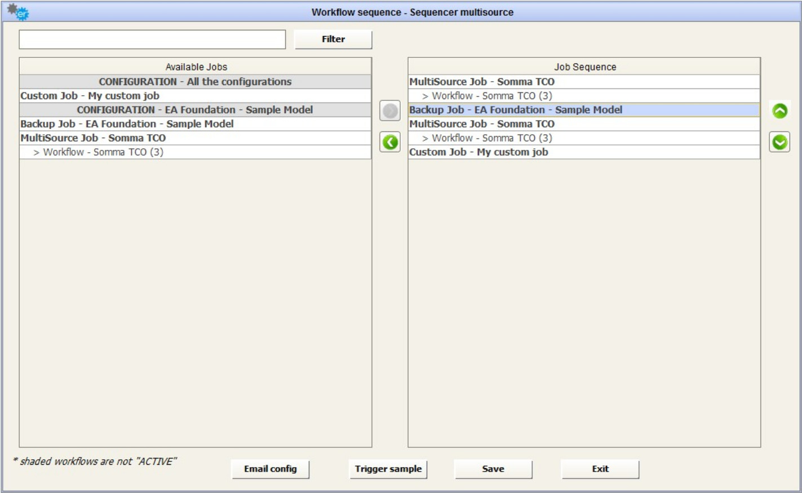Select MultiSource Job row above Backup Job in Job Sequence
The image size is (802, 493).
pyautogui.click(x=584, y=82)
